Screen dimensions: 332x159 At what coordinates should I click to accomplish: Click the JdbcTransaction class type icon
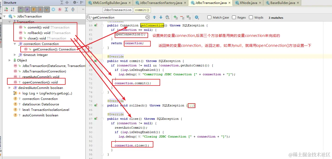(10, 16)
